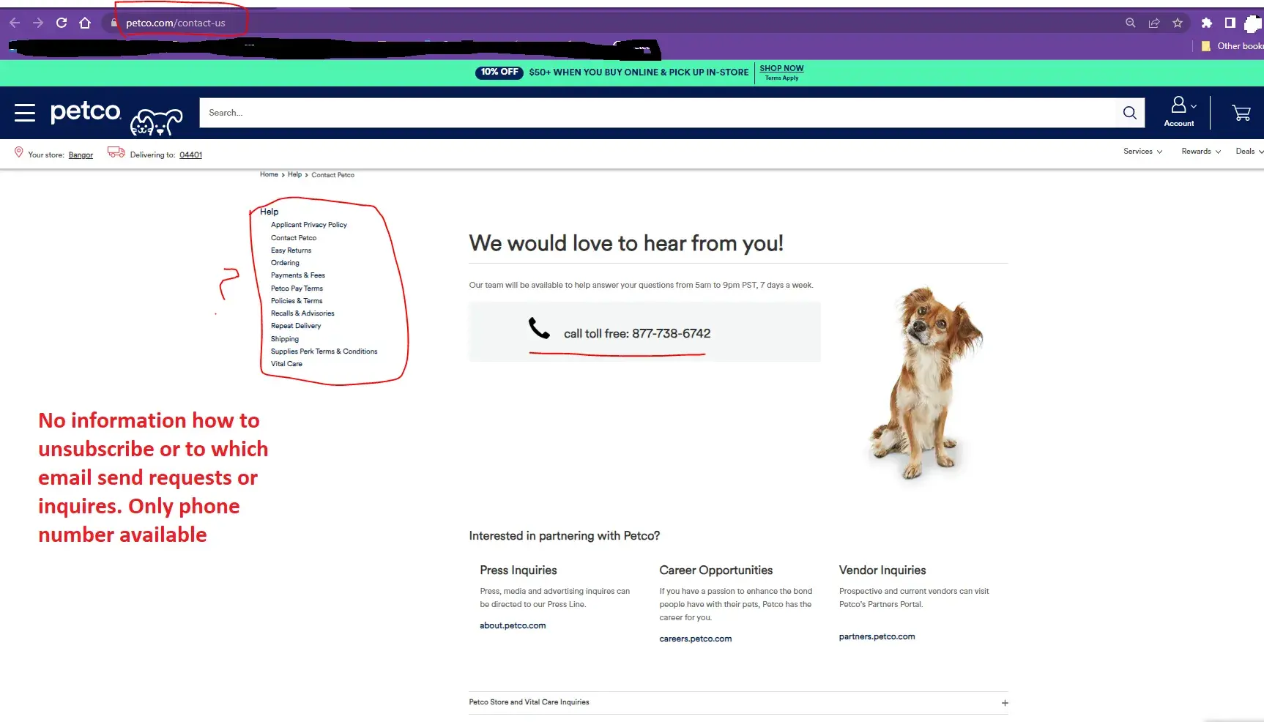The image size is (1264, 722).
Task: Visit the about.petco.com press link
Action: pyautogui.click(x=513, y=626)
